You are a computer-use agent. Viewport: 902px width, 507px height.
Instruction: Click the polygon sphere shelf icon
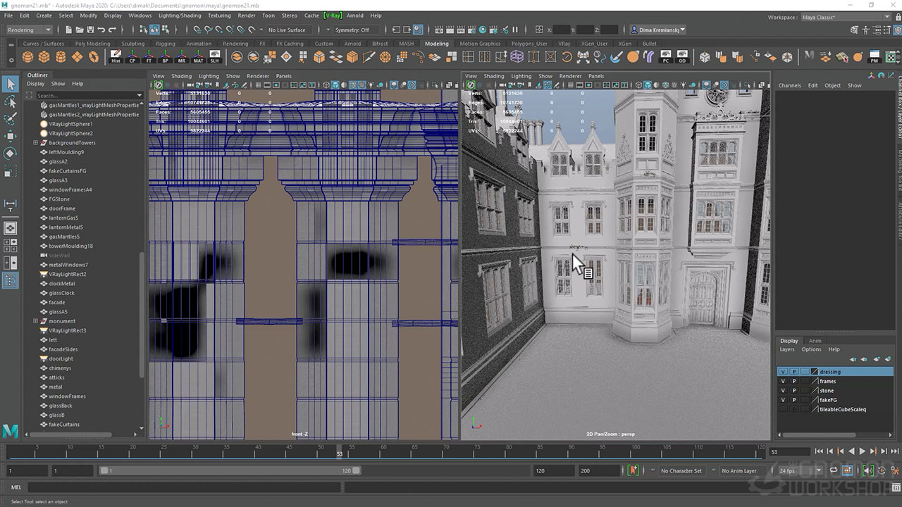pos(27,57)
